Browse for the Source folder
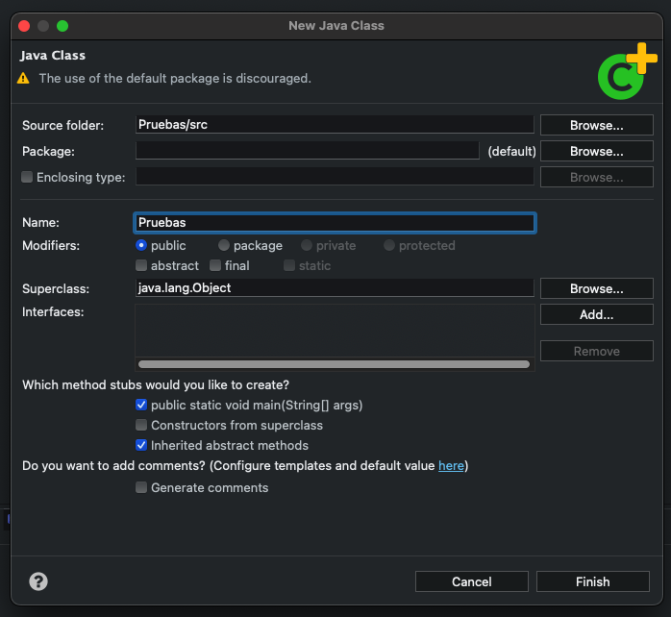The height and width of the screenshot is (617, 671). tap(597, 125)
